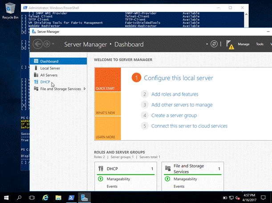Click the PowerShell window title bar icon
Viewport: 272px width, 203px height.
25,8
